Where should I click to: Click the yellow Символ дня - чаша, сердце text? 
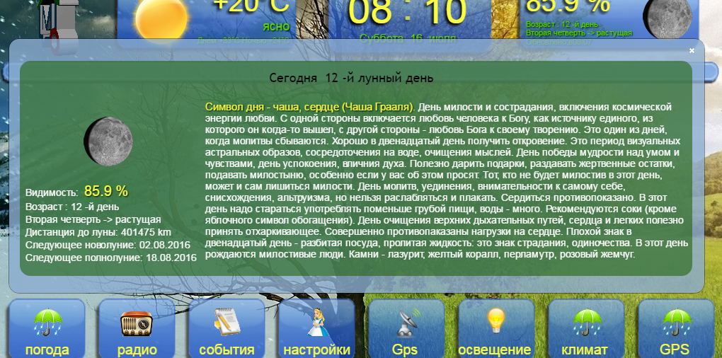(310, 108)
